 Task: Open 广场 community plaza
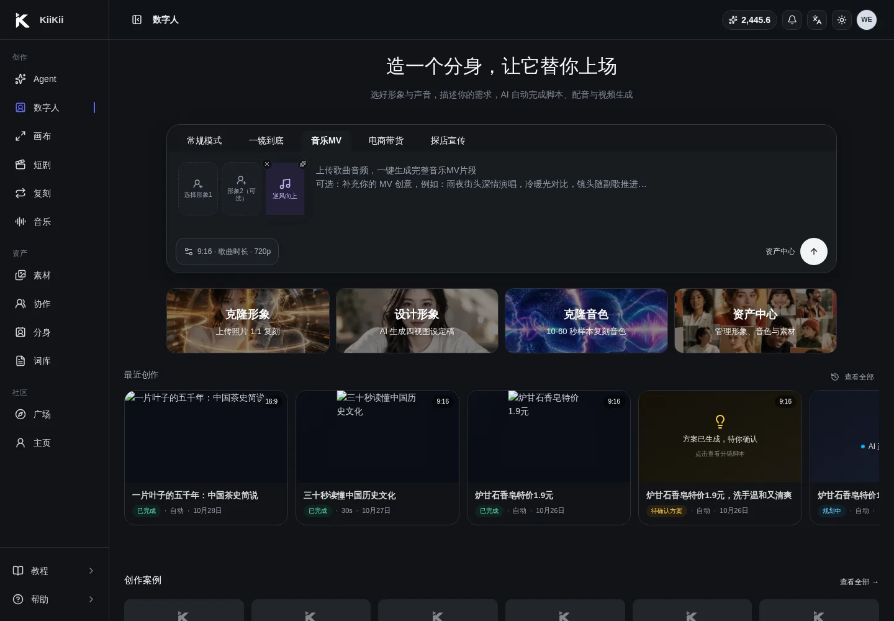coord(55,414)
